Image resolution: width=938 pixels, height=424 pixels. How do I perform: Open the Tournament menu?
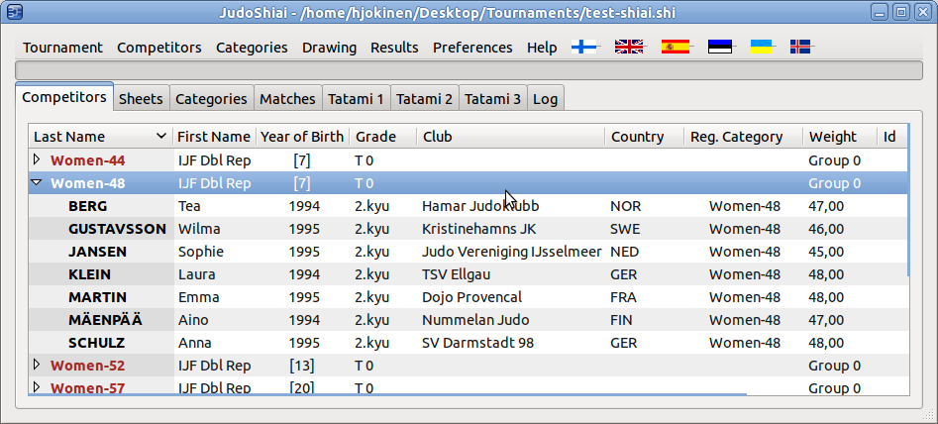click(x=62, y=48)
